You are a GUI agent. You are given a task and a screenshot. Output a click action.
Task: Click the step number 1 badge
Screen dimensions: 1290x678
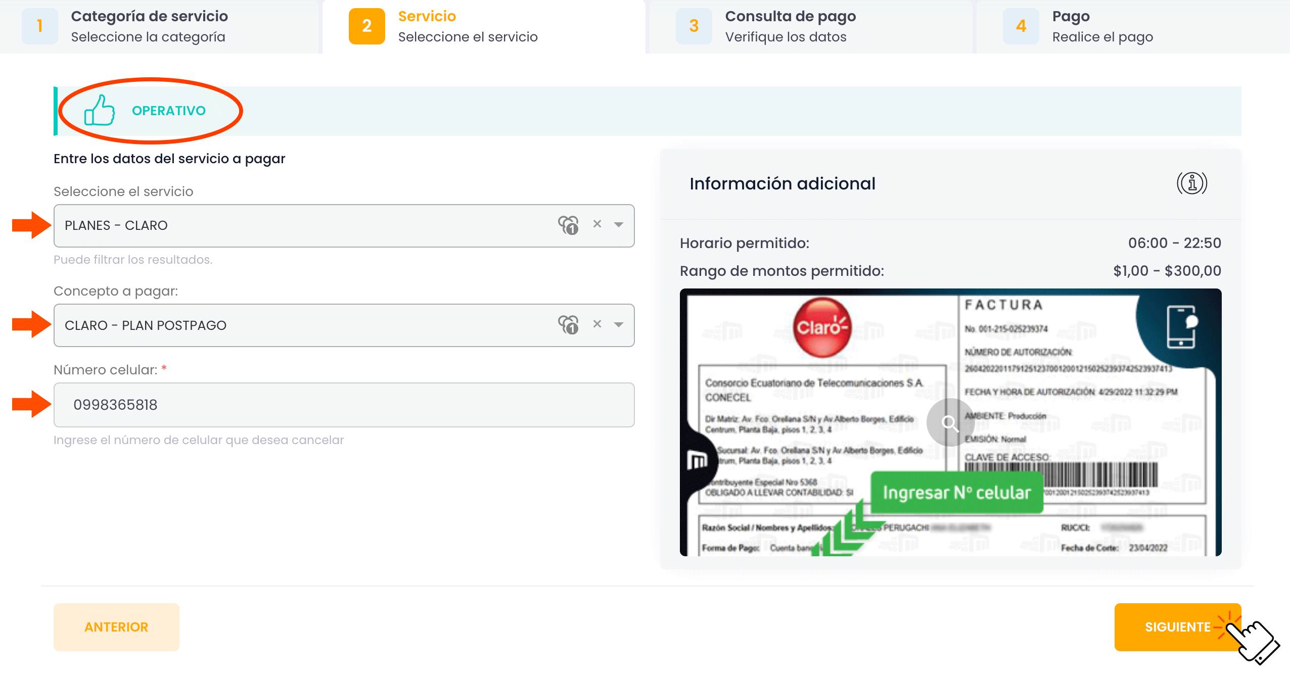tap(40, 26)
